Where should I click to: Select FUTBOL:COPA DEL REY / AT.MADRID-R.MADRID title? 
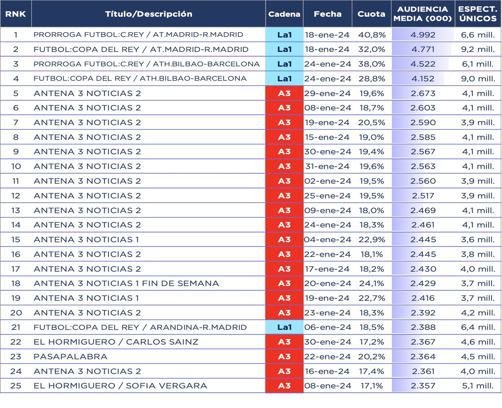coord(141,49)
